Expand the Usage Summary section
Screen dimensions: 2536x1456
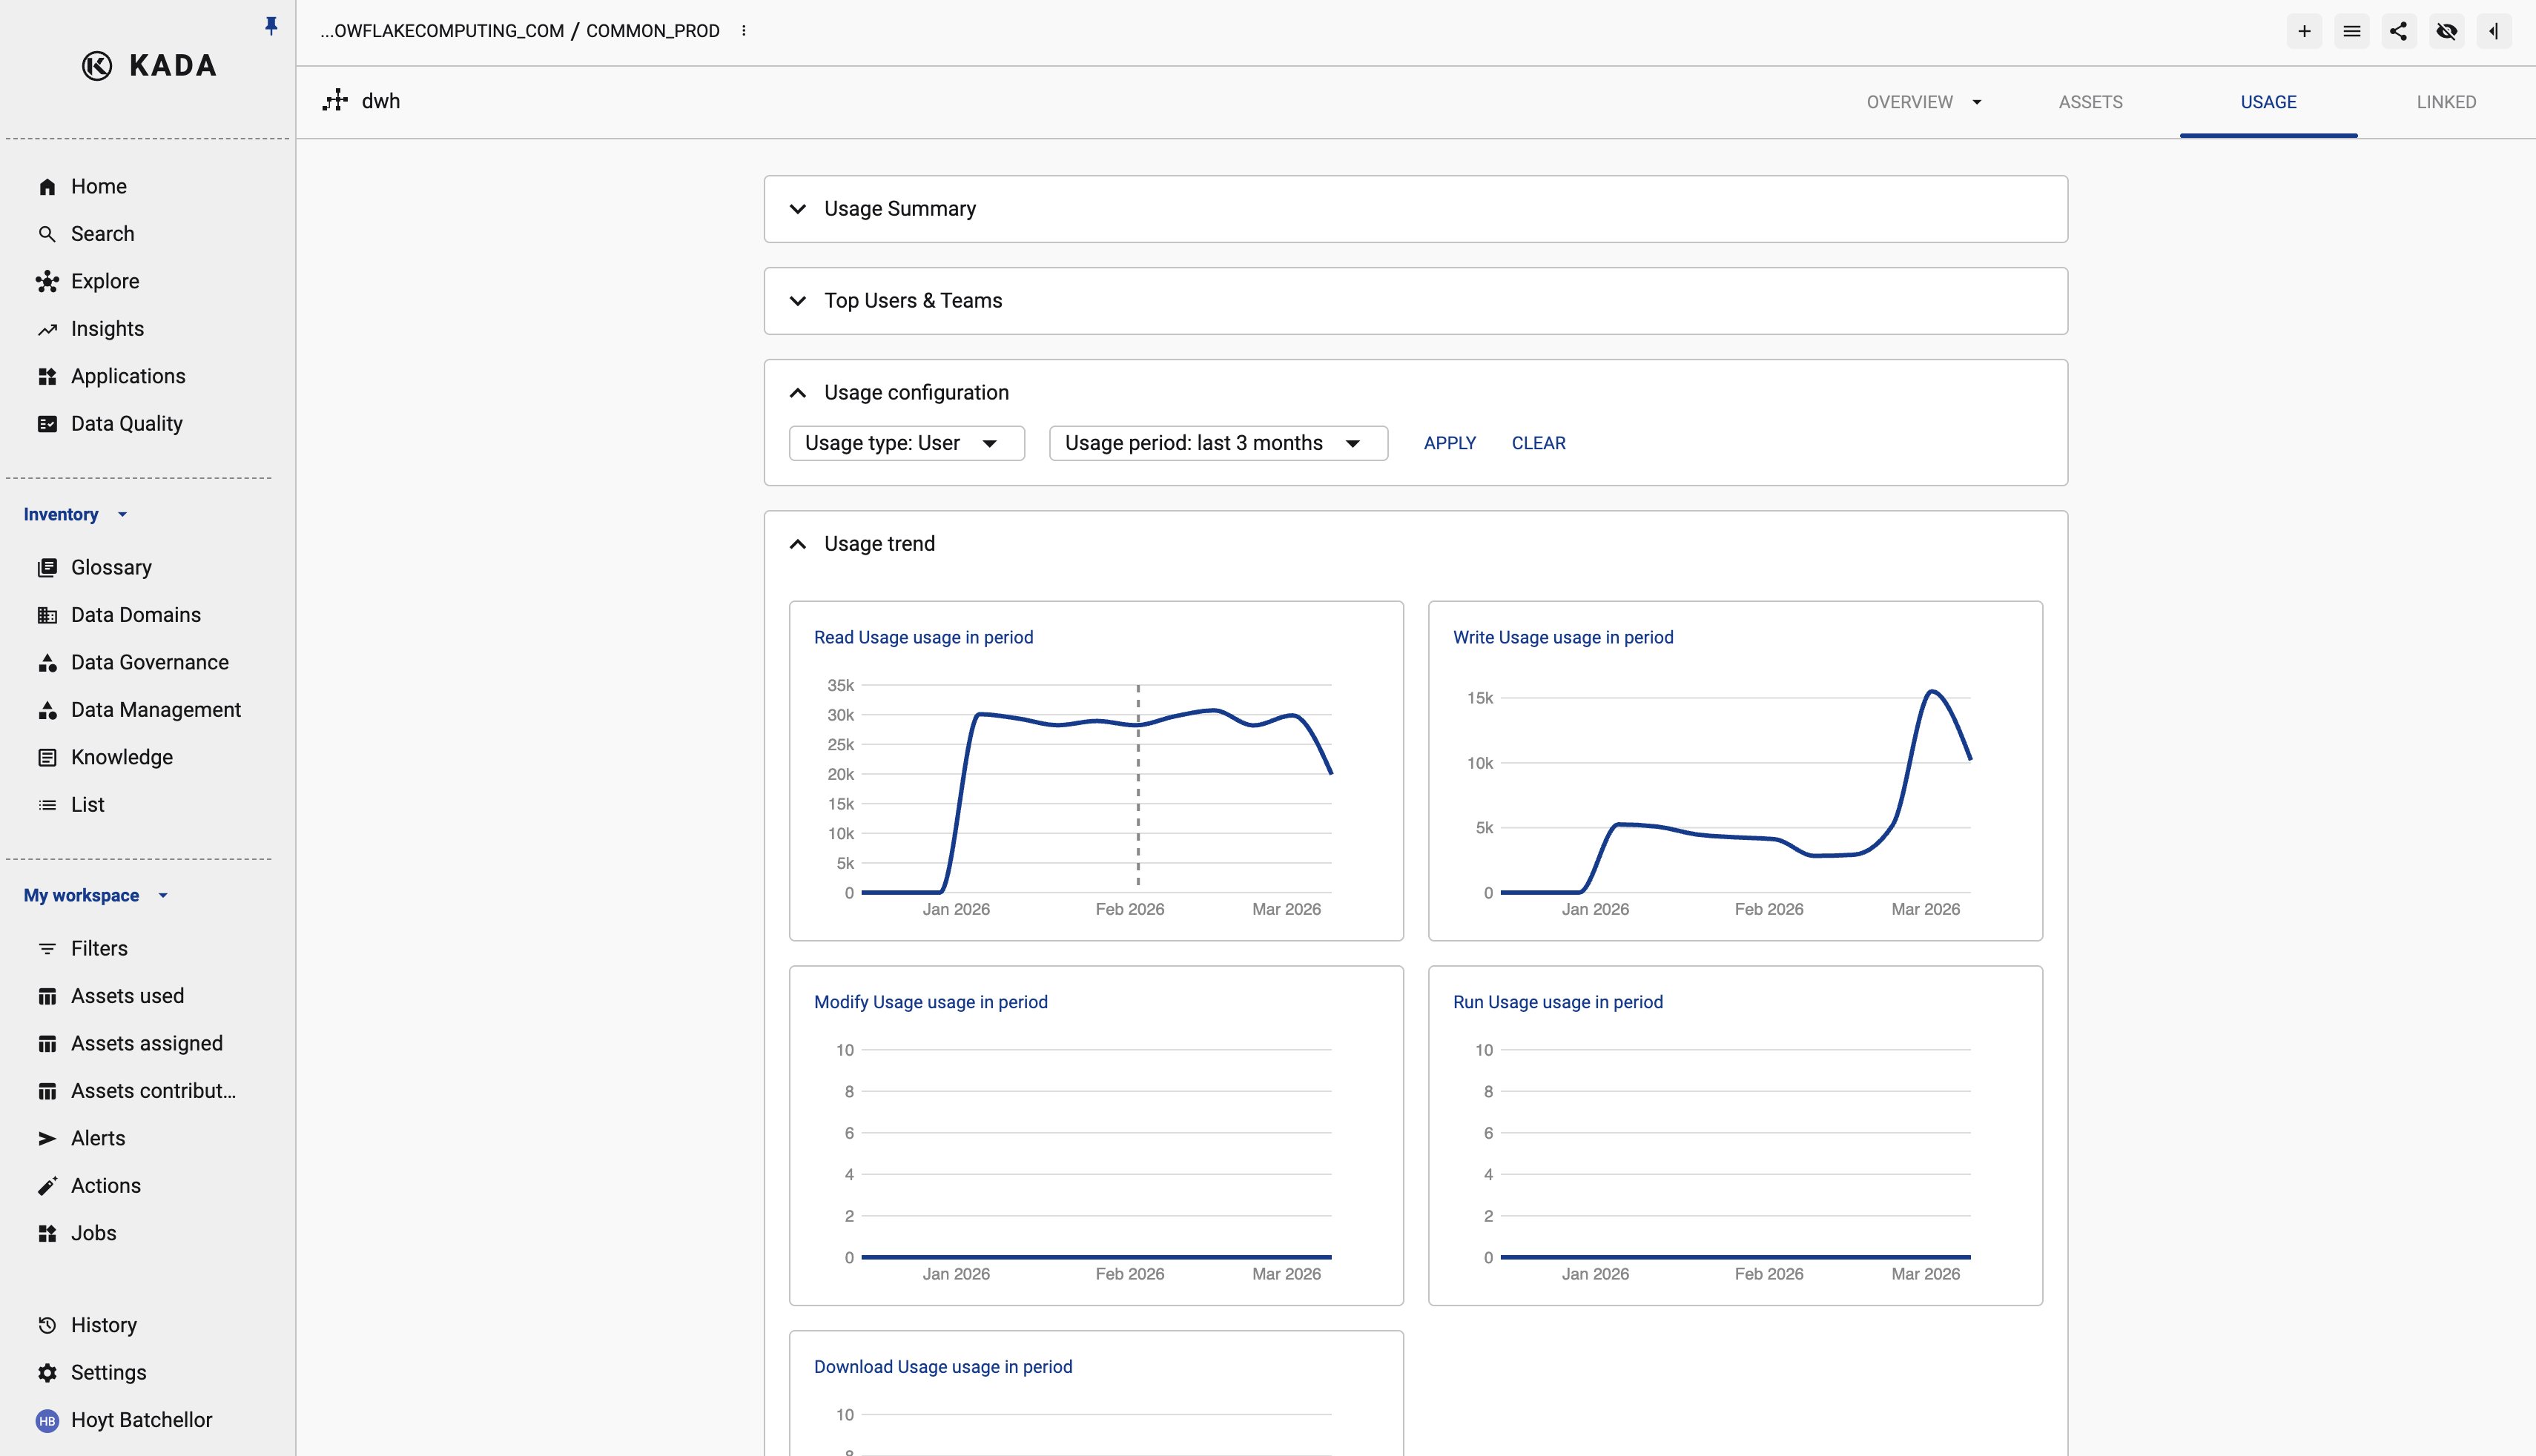click(899, 209)
